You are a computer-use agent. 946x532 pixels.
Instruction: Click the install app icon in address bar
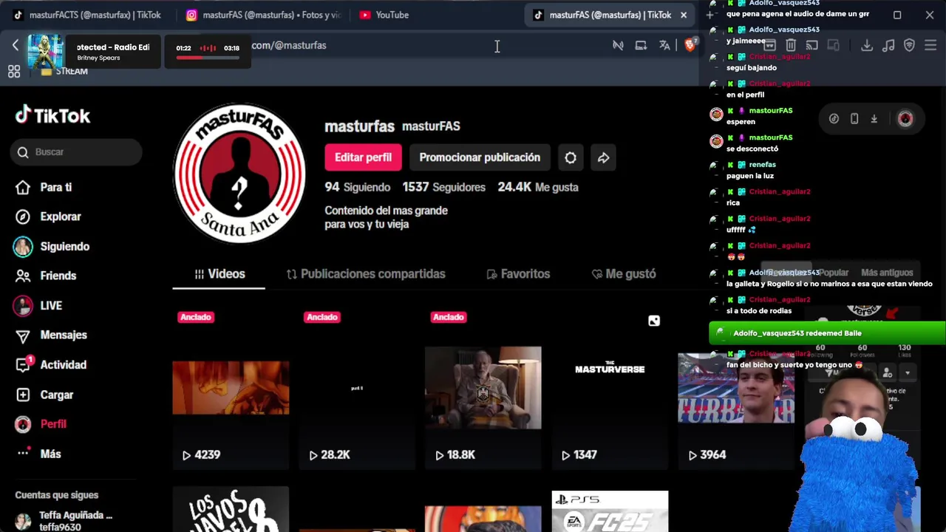coord(641,45)
